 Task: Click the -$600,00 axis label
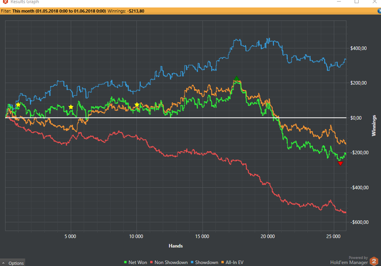pos(359,222)
